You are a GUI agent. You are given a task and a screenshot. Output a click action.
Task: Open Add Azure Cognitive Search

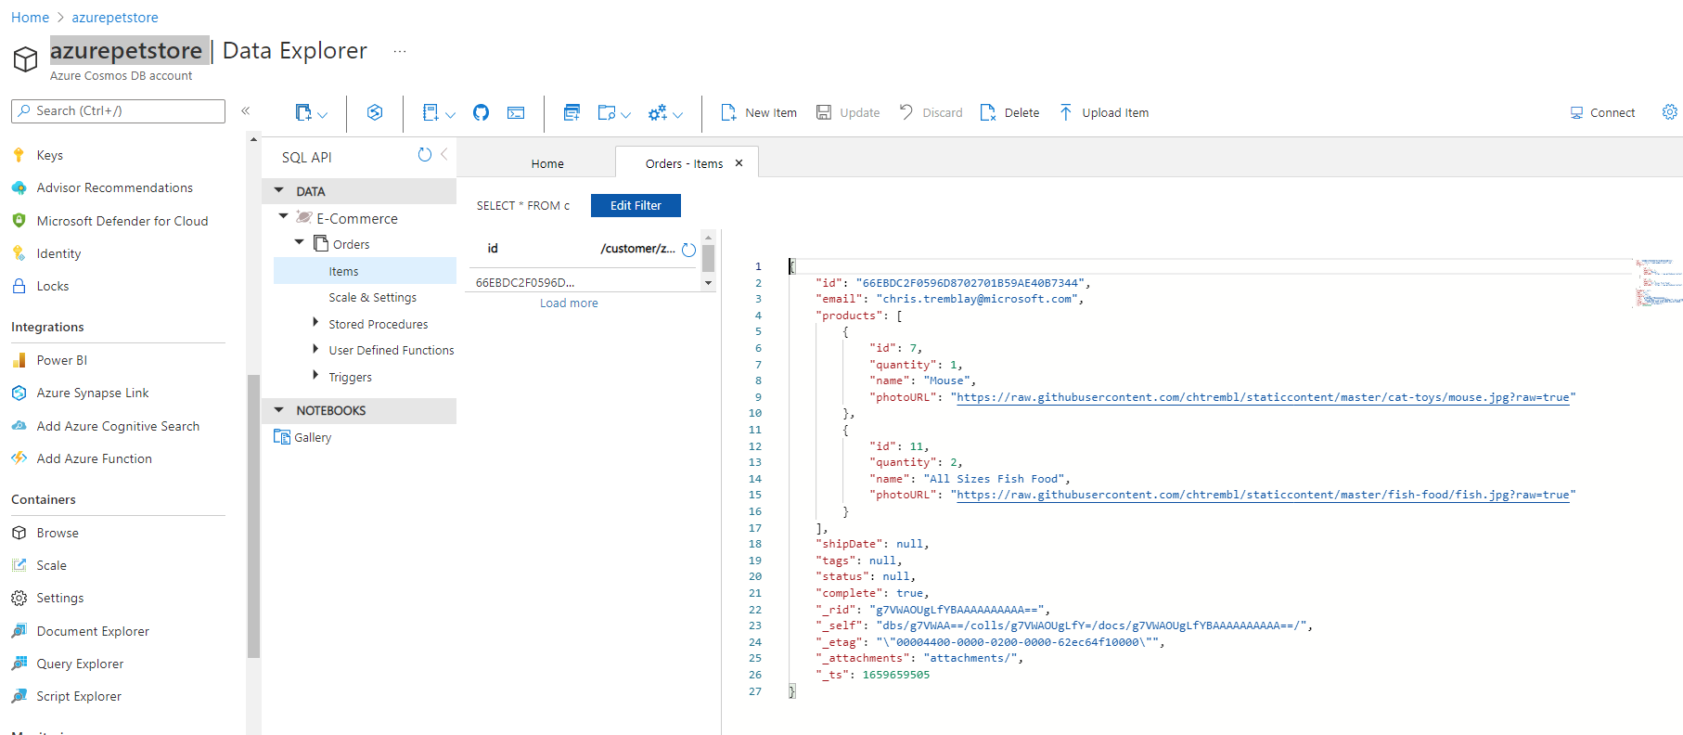tap(118, 426)
